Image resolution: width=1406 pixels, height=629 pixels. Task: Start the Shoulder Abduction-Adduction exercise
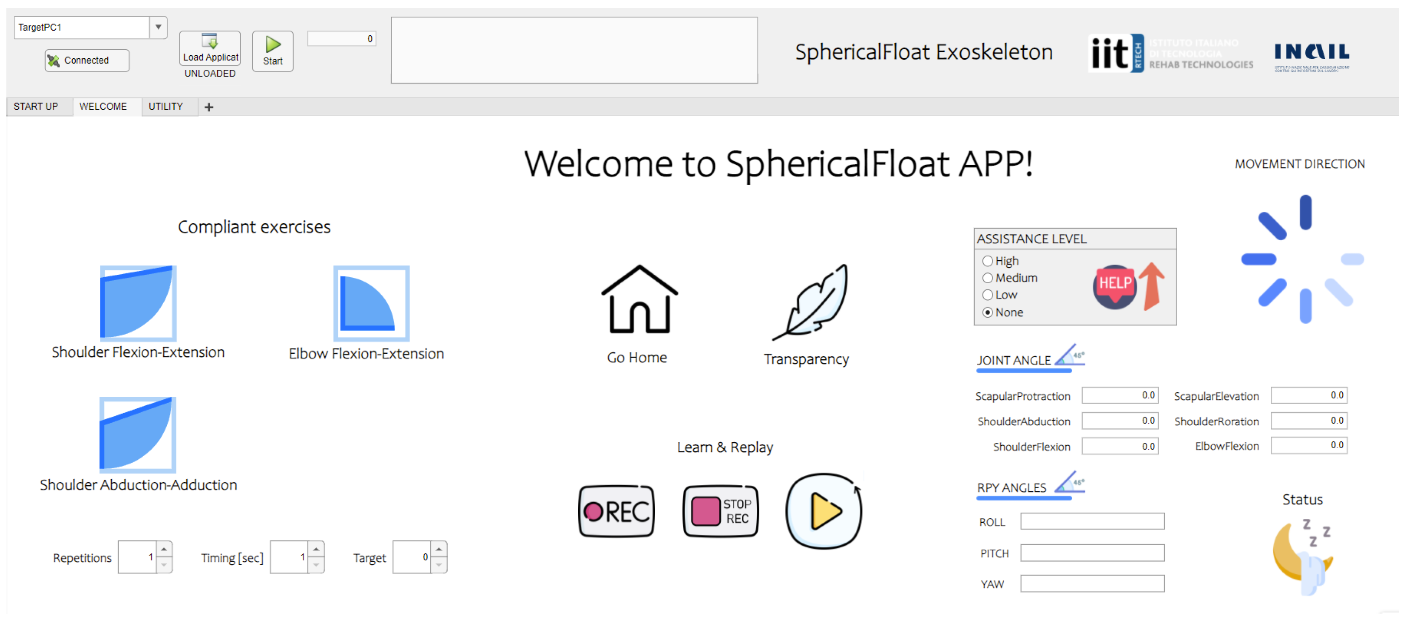pos(138,435)
